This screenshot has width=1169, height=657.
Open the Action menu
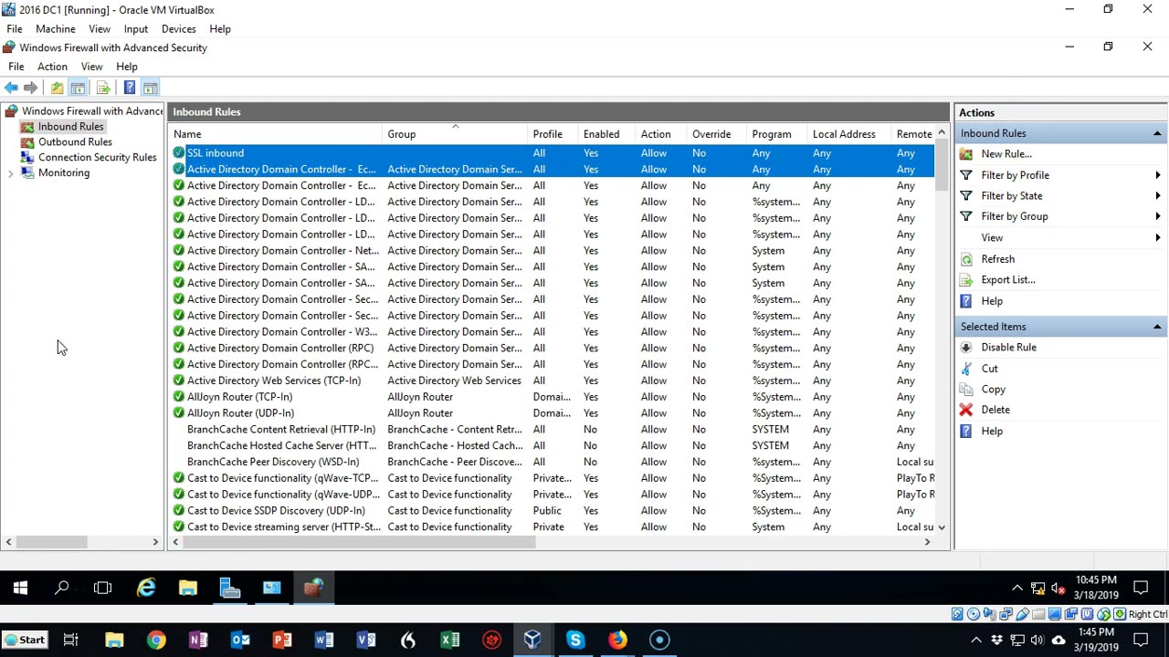(x=52, y=67)
